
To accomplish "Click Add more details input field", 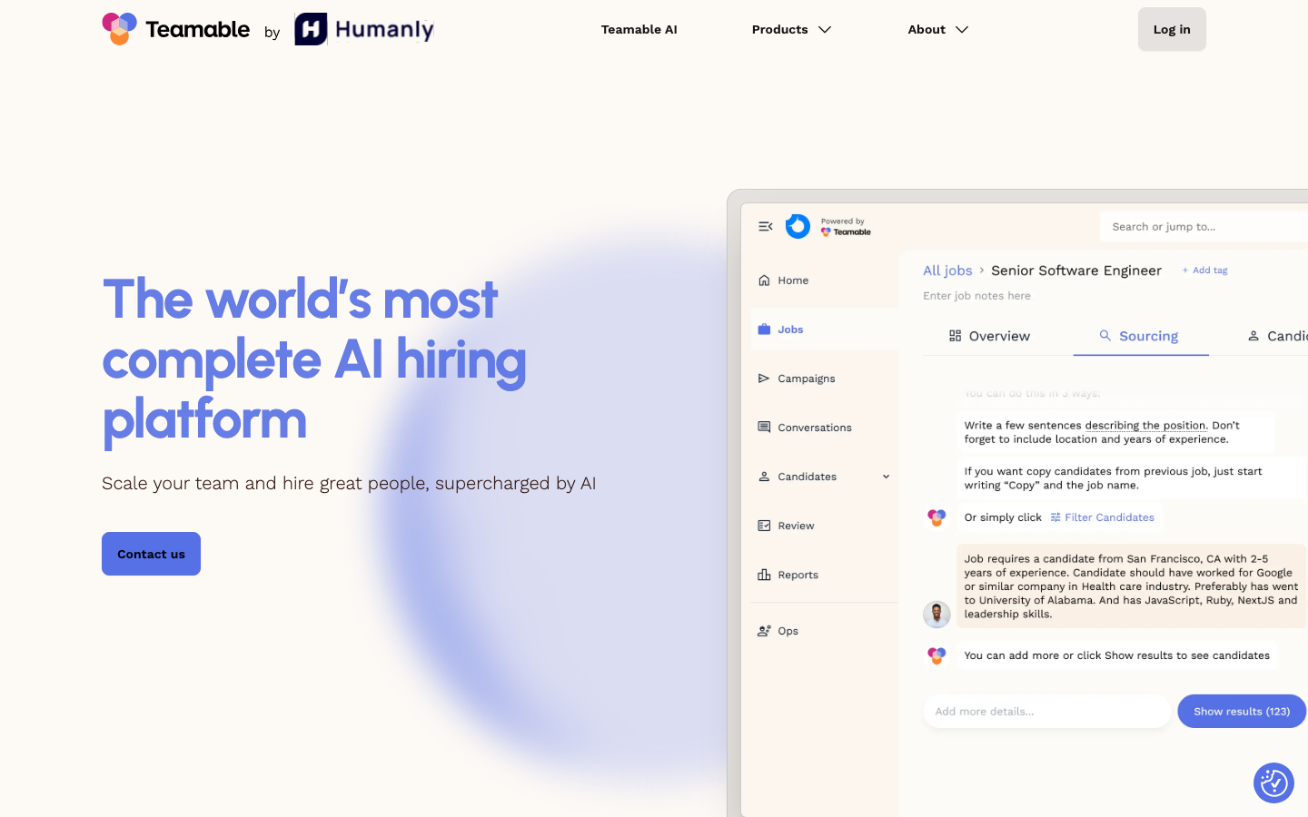I will (x=1047, y=712).
